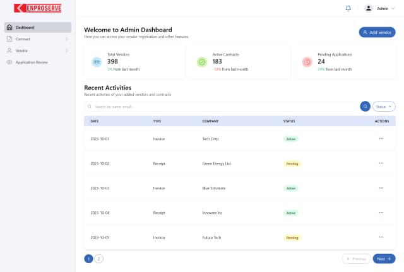This screenshot has width=404, height=272.
Task: Go to page 2 of activities
Action: (99, 259)
